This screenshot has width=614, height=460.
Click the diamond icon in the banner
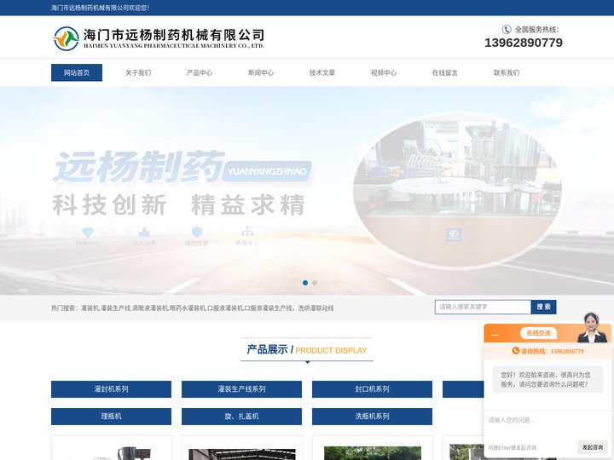(87, 233)
